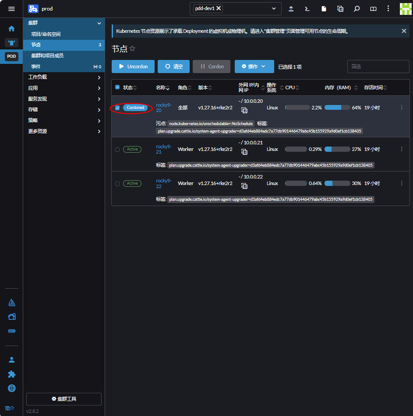Launch the kubectl shell icon

(x=307, y=9)
